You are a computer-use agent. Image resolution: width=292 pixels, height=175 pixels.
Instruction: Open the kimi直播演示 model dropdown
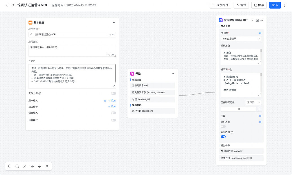coord(241,39)
